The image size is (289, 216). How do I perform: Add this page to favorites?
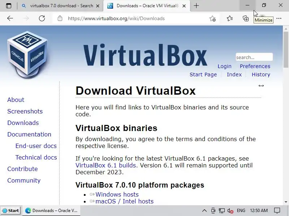(x=212, y=19)
